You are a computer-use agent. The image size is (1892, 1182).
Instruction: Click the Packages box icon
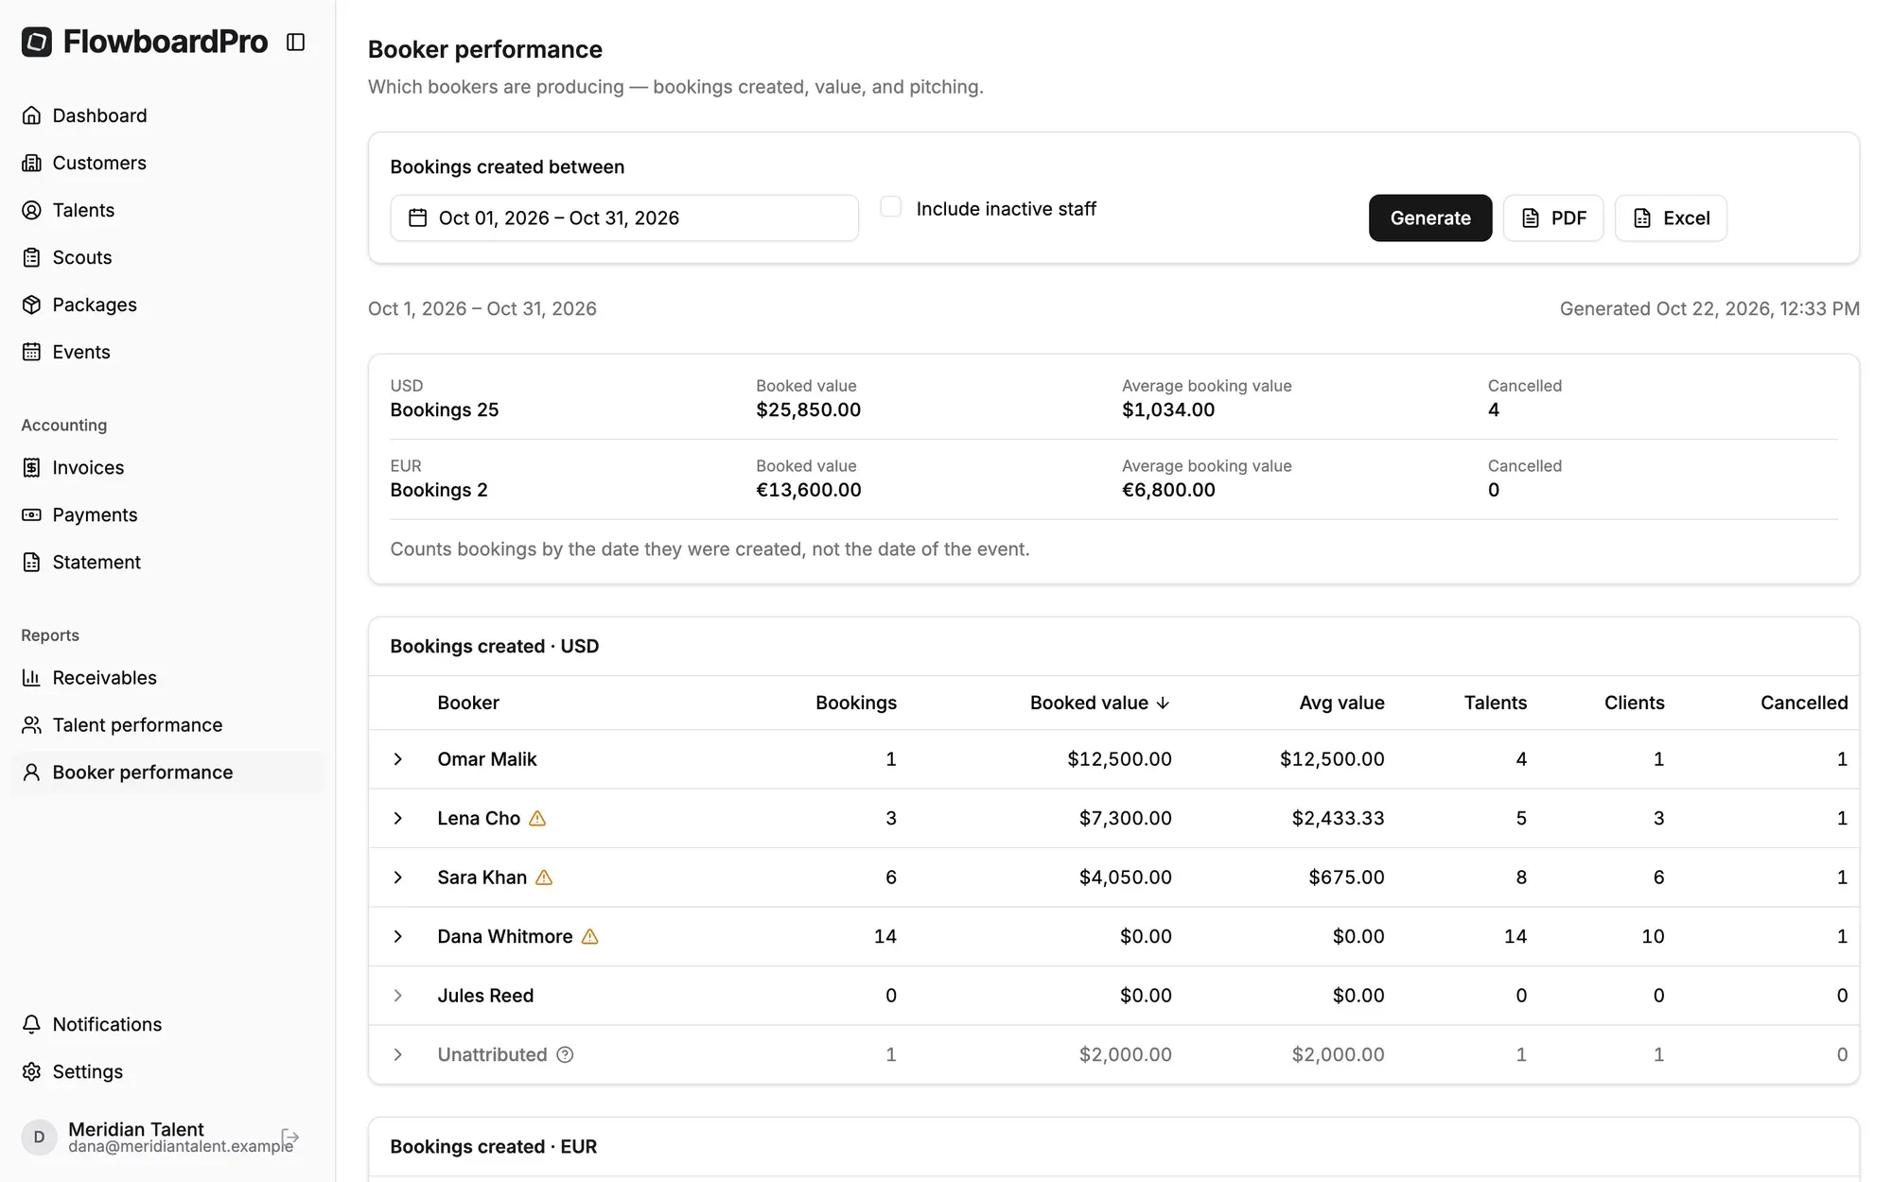31,304
